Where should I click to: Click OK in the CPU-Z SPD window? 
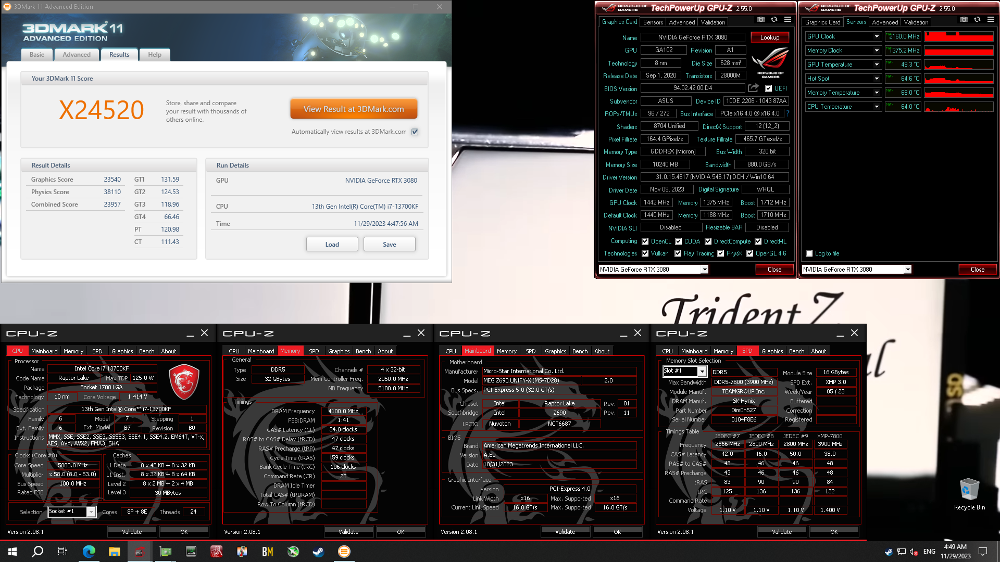tap(834, 532)
